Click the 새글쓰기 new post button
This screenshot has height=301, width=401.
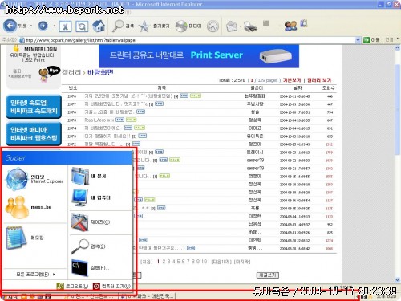(268, 275)
